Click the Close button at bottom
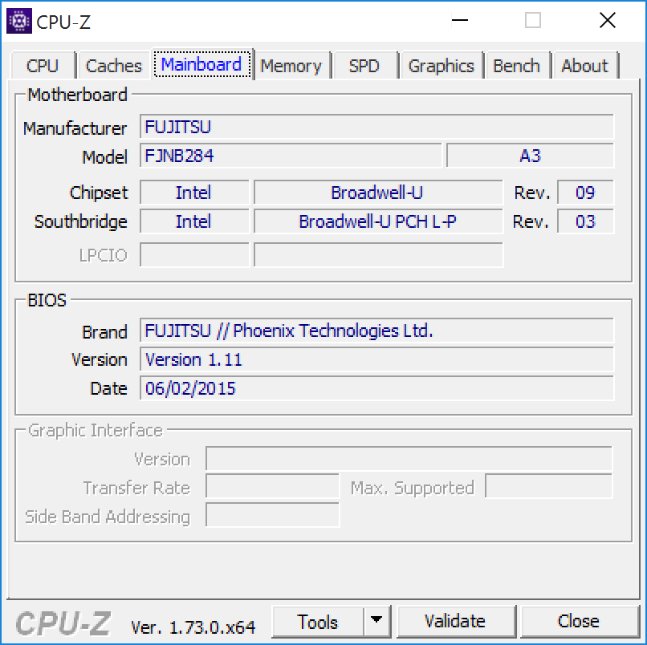647x645 pixels. pos(579,621)
